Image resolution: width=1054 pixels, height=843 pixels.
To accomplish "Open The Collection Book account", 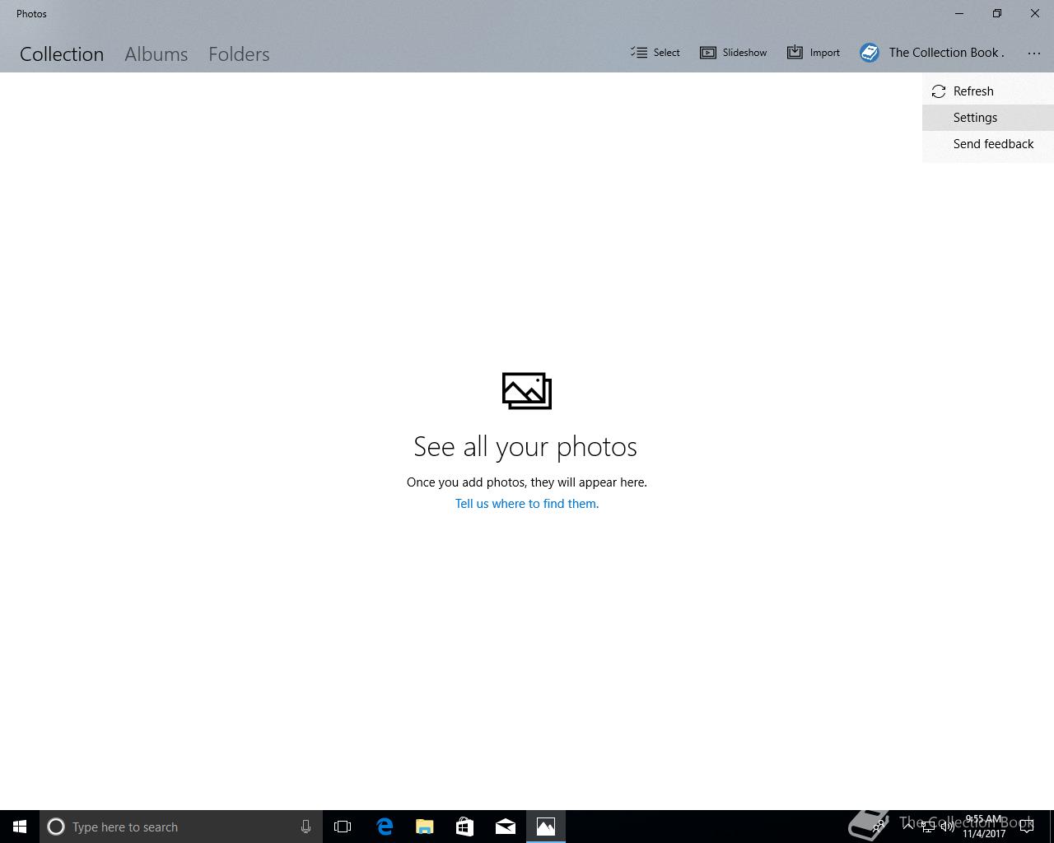I will point(932,53).
